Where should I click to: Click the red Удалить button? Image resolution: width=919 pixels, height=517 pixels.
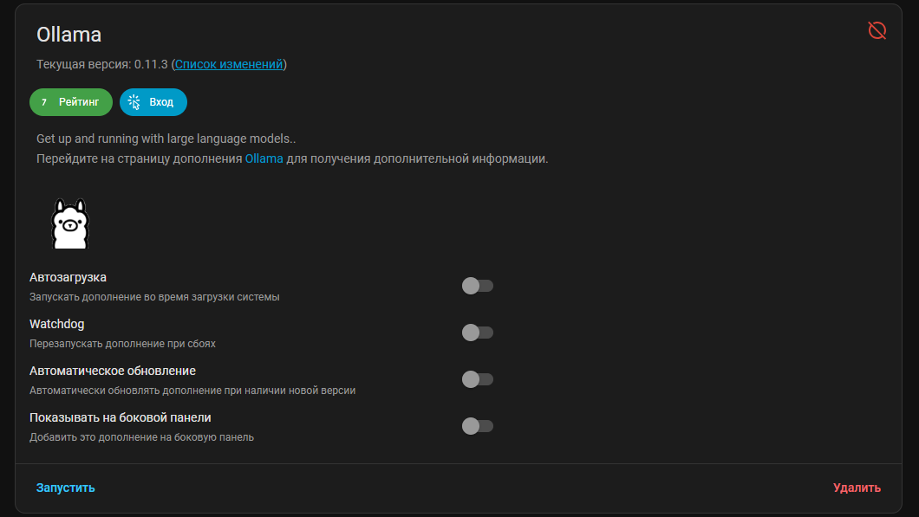point(857,488)
